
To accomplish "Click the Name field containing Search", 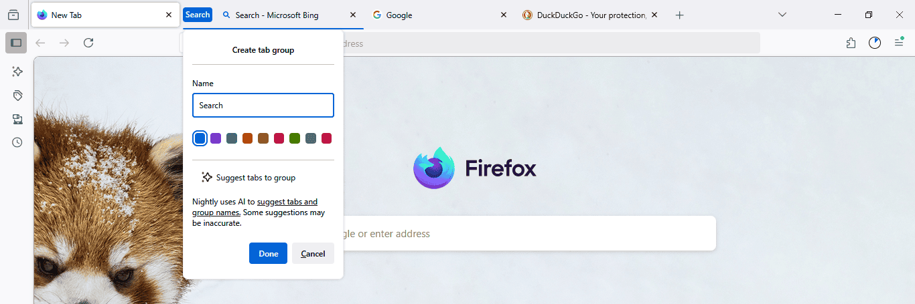I will [263, 106].
